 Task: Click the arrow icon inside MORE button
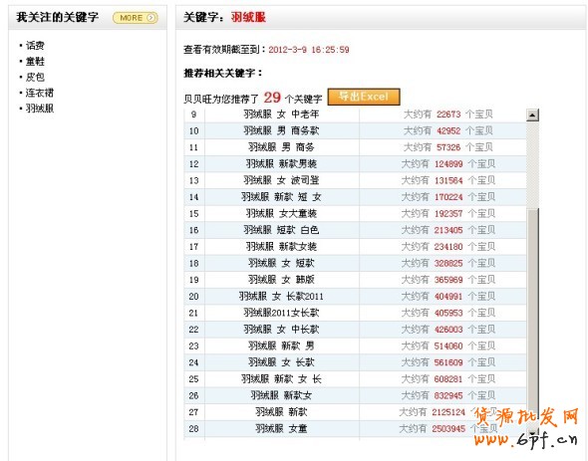[x=150, y=18]
